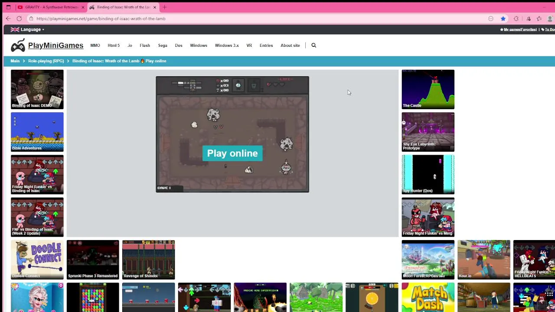The height and width of the screenshot is (312, 555).
Task: Click the UK flag language icon
Action: (15, 29)
